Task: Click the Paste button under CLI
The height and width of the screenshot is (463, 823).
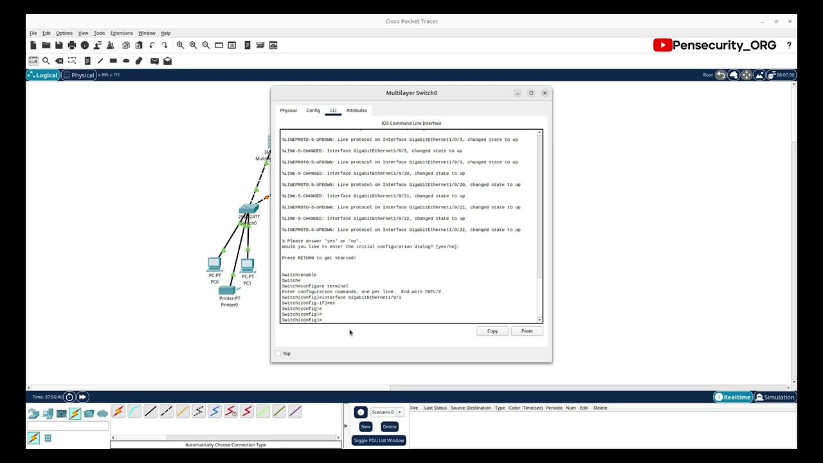Action: pyautogui.click(x=527, y=331)
